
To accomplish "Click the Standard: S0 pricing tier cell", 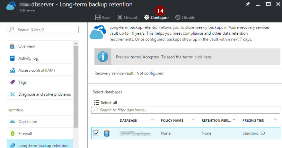I will 253,133.
